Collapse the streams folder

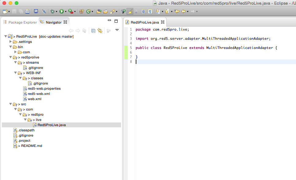[x=16, y=62]
